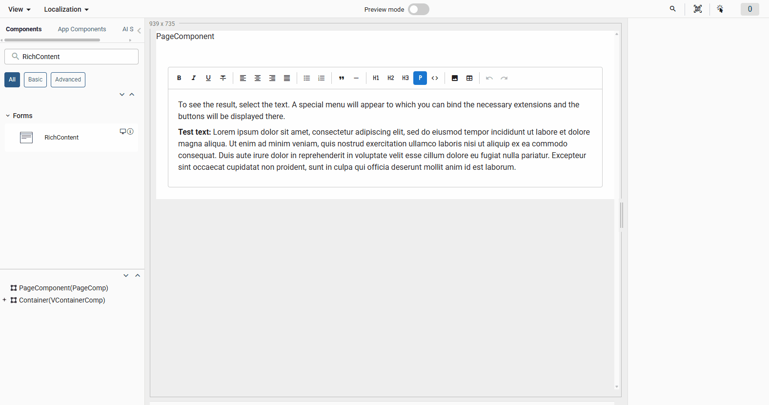This screenshot has height=405, width=769.
Task: Select the Basic filter chip
Action: coord(35,80)
